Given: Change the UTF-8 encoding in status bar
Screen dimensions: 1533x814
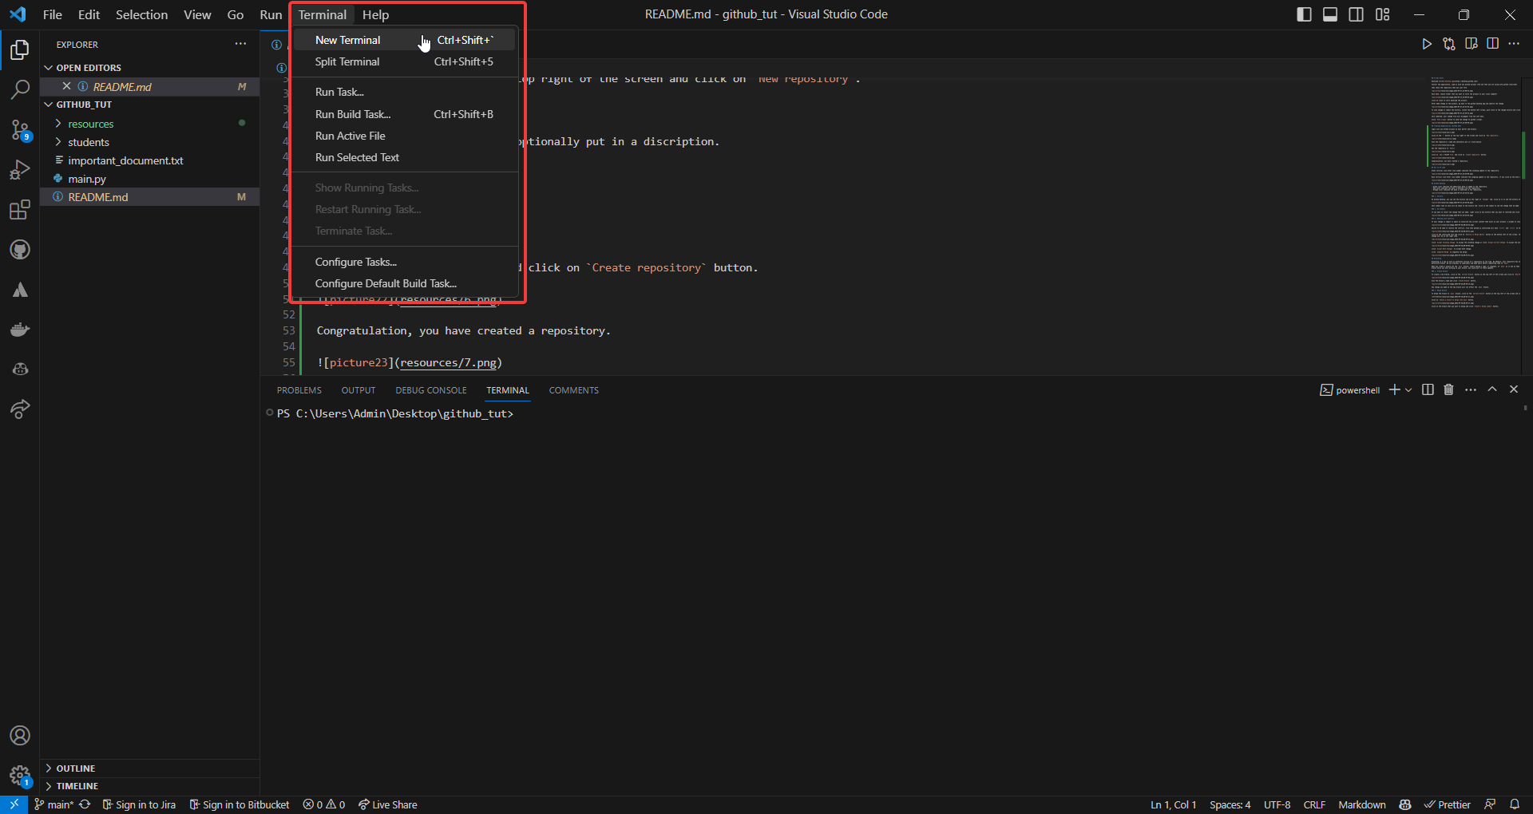Looking at the screenshot, I should (x=1277, y=804).
